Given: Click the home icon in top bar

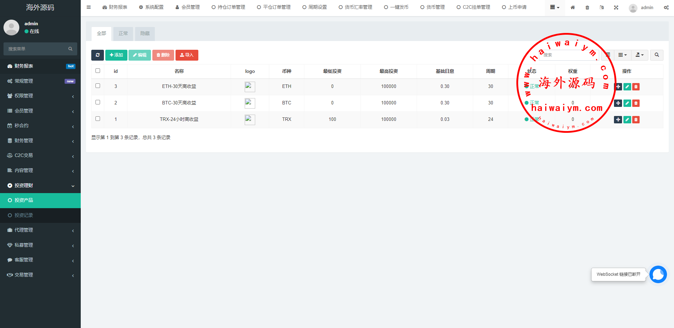Looking at the screenshot, I should (573, 7).
